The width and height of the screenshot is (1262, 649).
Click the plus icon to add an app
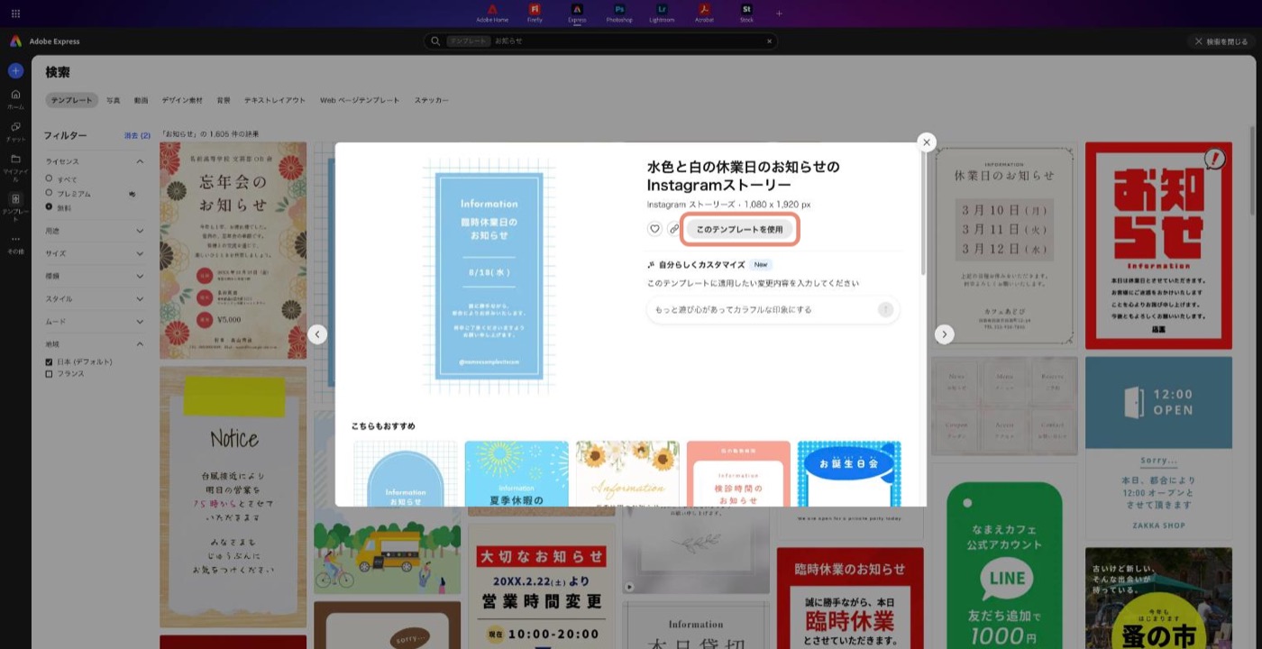780,14
